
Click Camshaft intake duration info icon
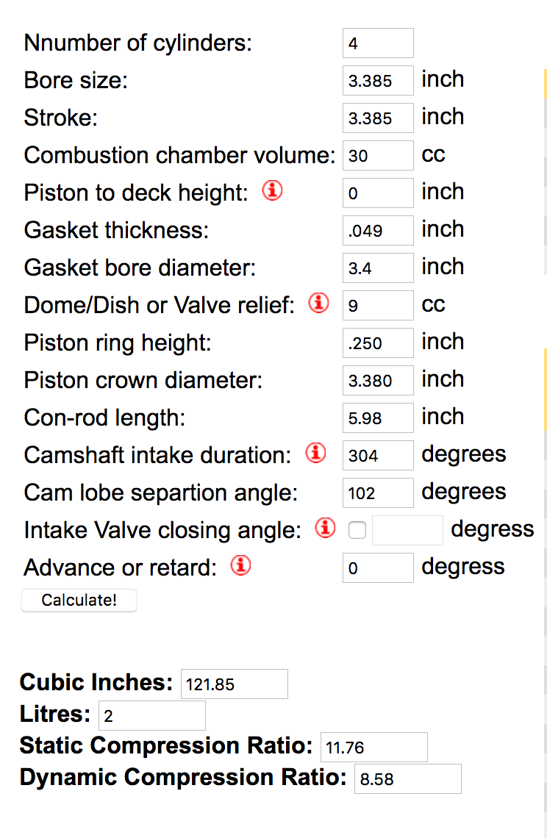(315, 453)
